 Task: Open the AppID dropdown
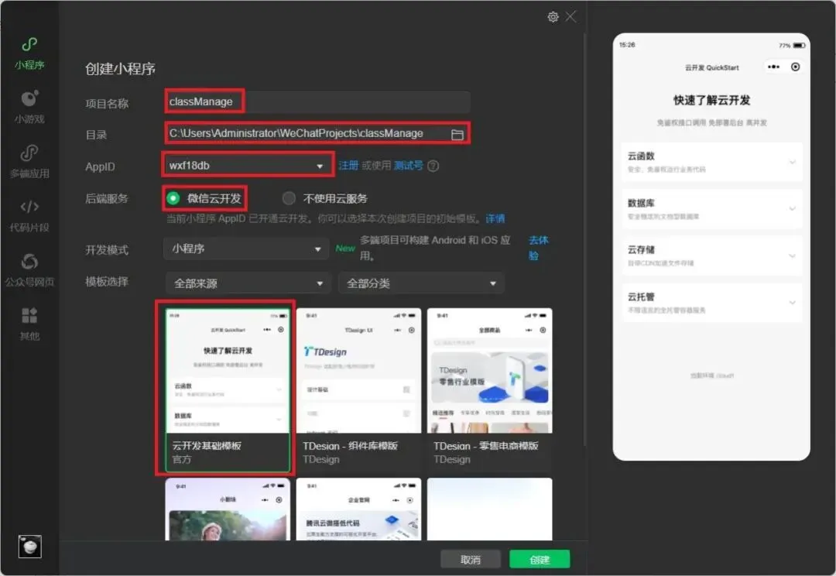[x=248, y=166]
